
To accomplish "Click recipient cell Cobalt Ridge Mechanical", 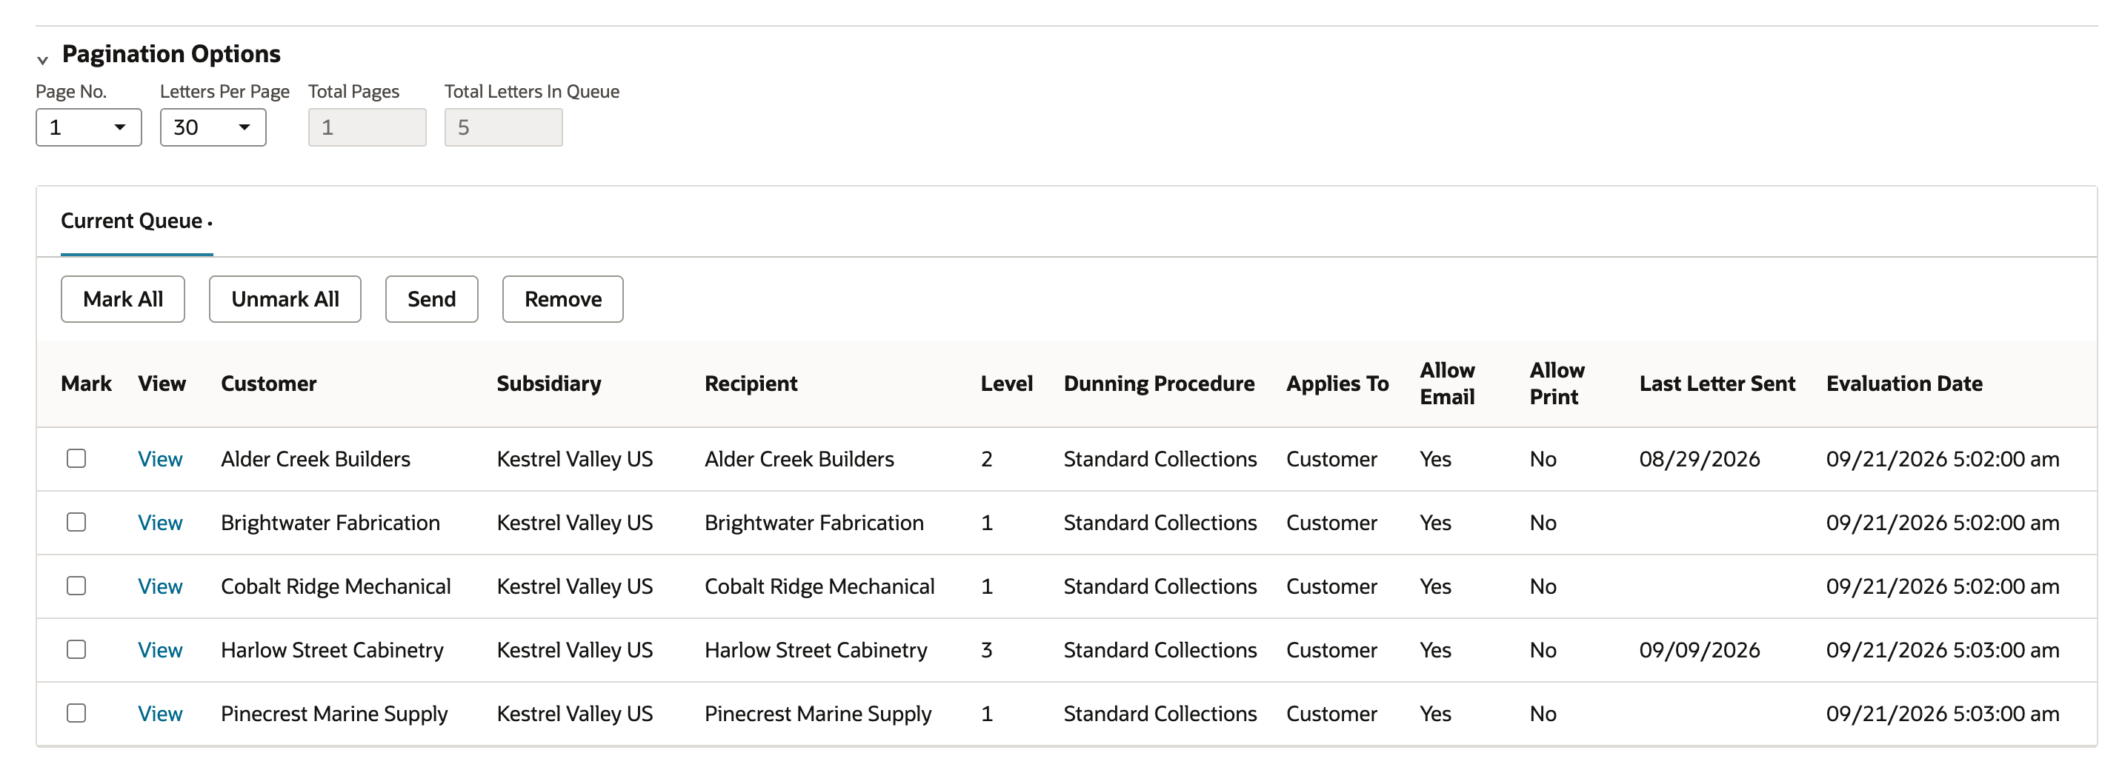I will pyautogui.click(x=819, y=586).
